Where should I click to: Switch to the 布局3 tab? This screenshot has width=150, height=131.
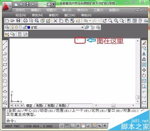(x=62, y=106)
